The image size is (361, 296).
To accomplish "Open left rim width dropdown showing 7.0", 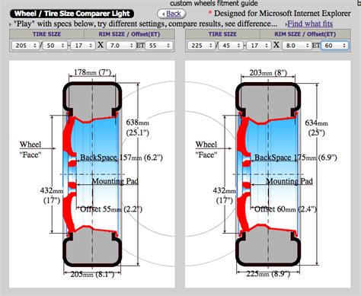I will tap(120, 46).
